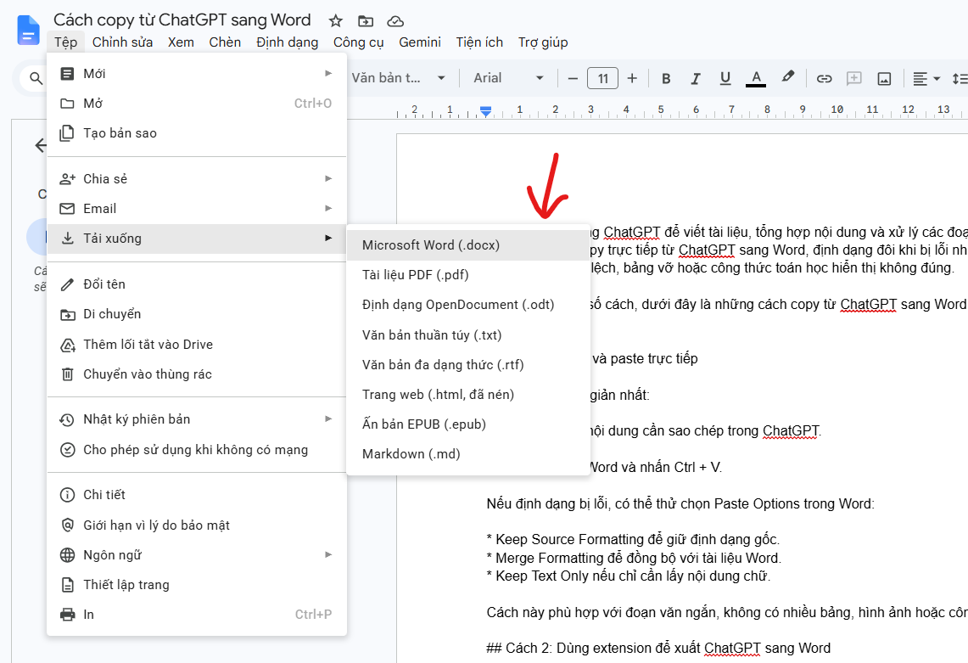Expand the Tải xuống submenu
Image resolution: width=968 pixels, height=663 pixels.
(196, 238)
